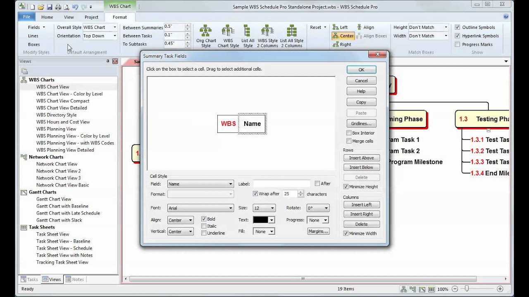Open the Gridlines... settings
529x297 pixels.
(361, 123)
